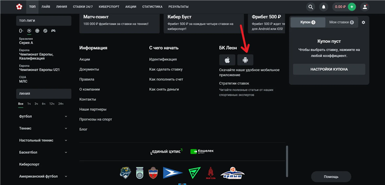Open Чемпионат Европы U21 league
Viewport: 385px width, 185px height.
point(40,68)
